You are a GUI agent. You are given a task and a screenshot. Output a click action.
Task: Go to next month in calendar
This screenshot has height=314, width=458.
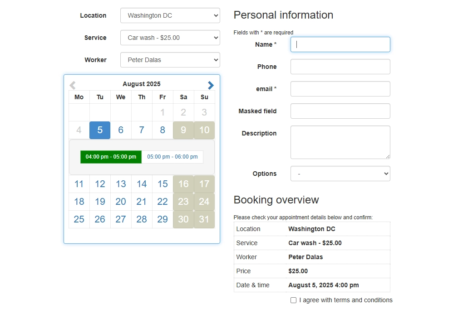coord(211,85)
